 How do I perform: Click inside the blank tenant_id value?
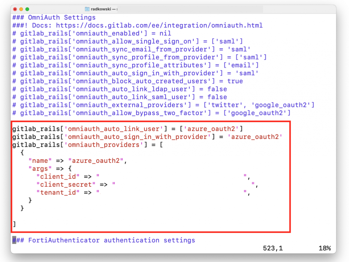pyautogui.click(x=171, y=192)
